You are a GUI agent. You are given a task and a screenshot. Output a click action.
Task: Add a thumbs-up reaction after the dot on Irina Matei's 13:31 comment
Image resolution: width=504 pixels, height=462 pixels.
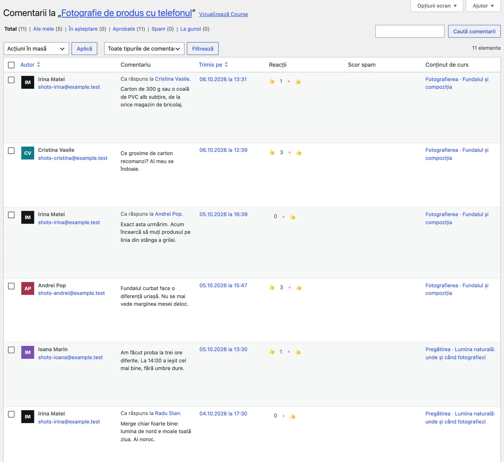click(x=298, y=82)
